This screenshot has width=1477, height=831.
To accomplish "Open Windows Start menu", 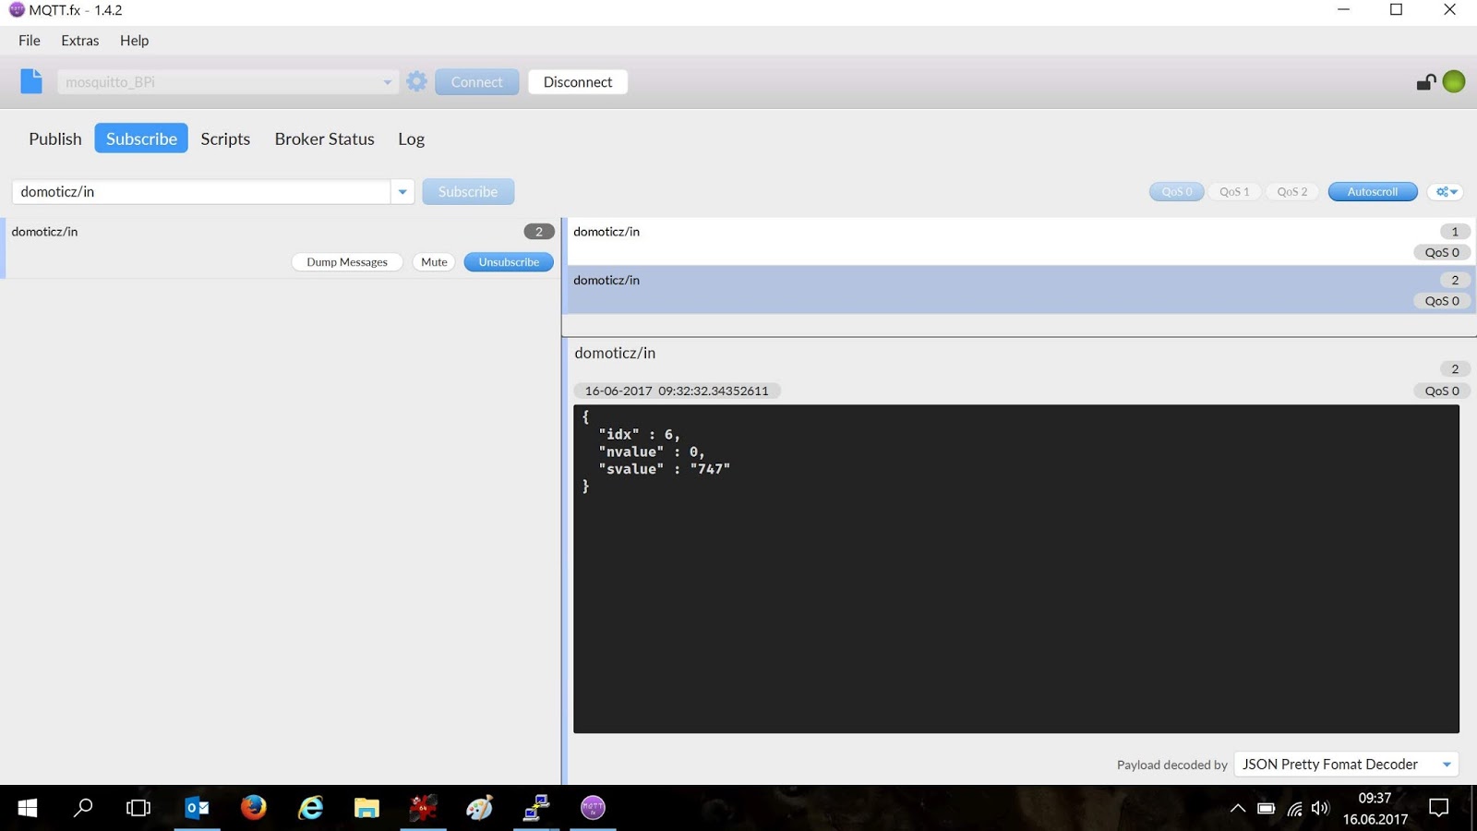I will pyautogui.click(x=28, y=808).
